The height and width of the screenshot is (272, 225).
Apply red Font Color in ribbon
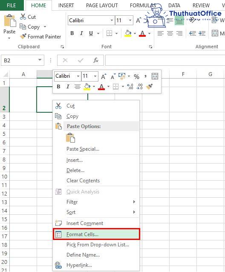coord(142,33)
